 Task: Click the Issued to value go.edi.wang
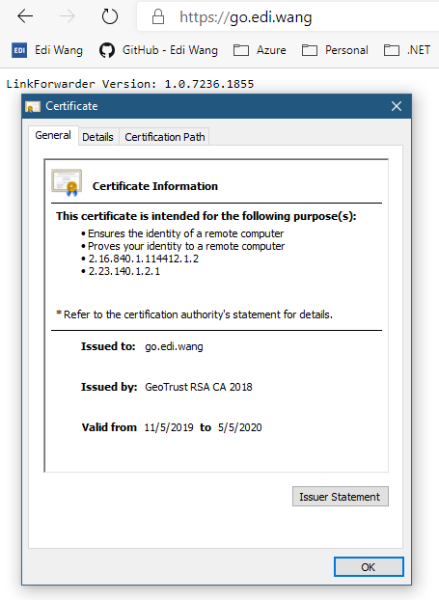[174, 346]
